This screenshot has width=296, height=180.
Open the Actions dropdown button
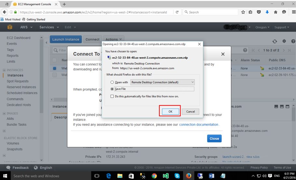coord(114,39)
